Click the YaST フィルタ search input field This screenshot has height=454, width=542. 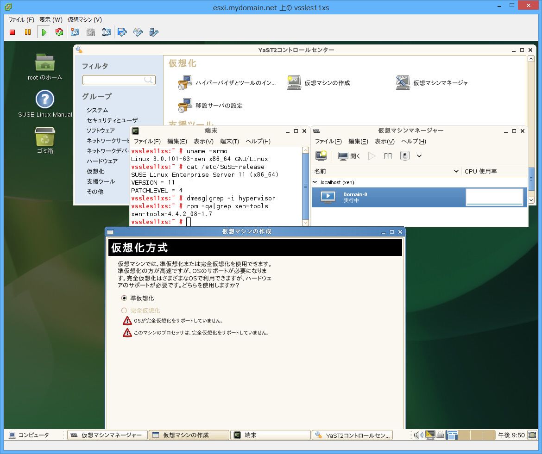coord(119,80)
